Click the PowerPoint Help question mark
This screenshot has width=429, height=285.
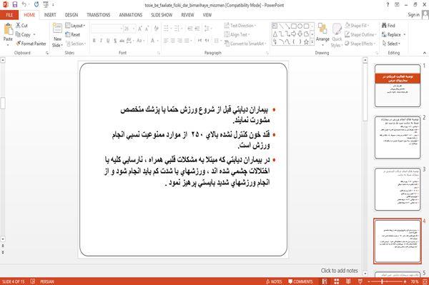[x=388, y=5]
